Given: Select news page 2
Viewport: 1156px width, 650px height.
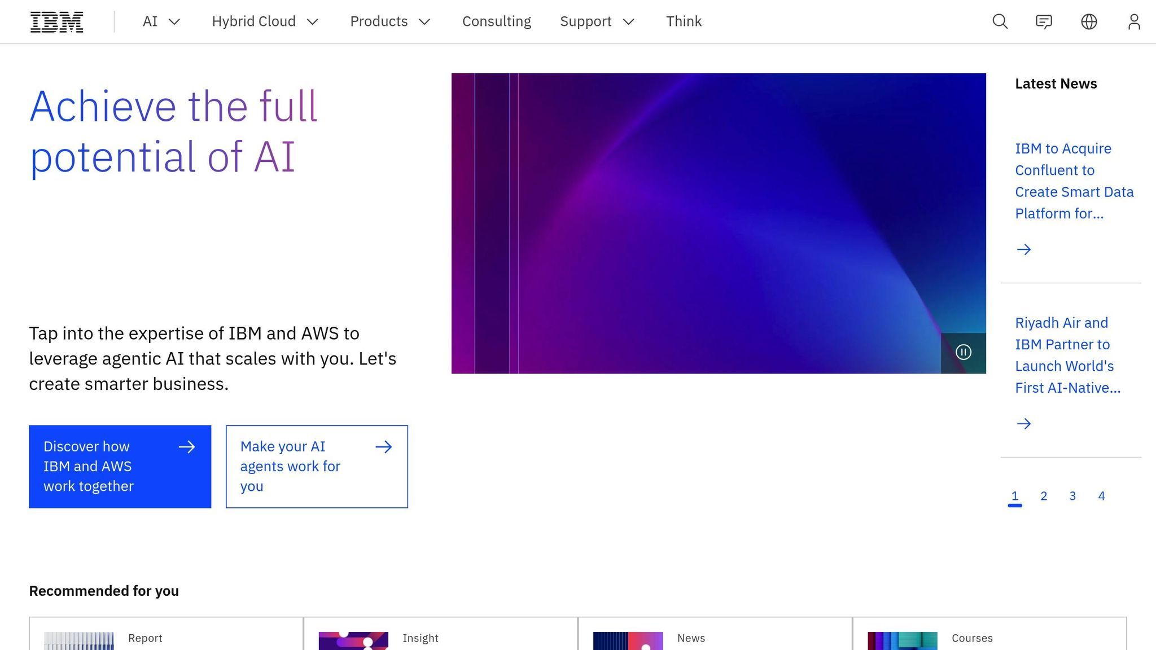Looking at the screenshot, I should click(1044, 497).
